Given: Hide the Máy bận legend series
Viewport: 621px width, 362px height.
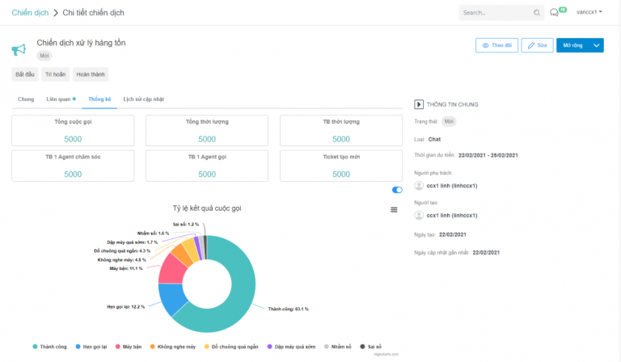Looking at the screenshot, I should coord(128,346).
